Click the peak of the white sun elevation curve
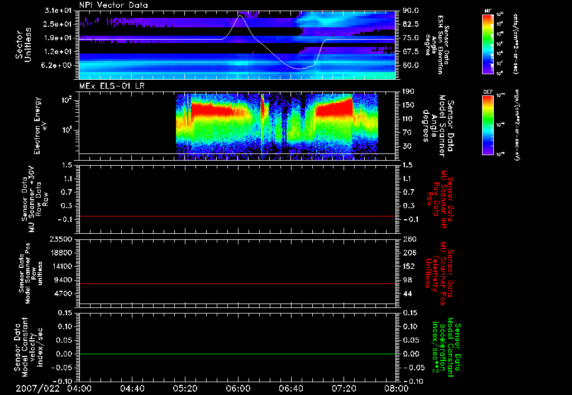 coord(240,16)
